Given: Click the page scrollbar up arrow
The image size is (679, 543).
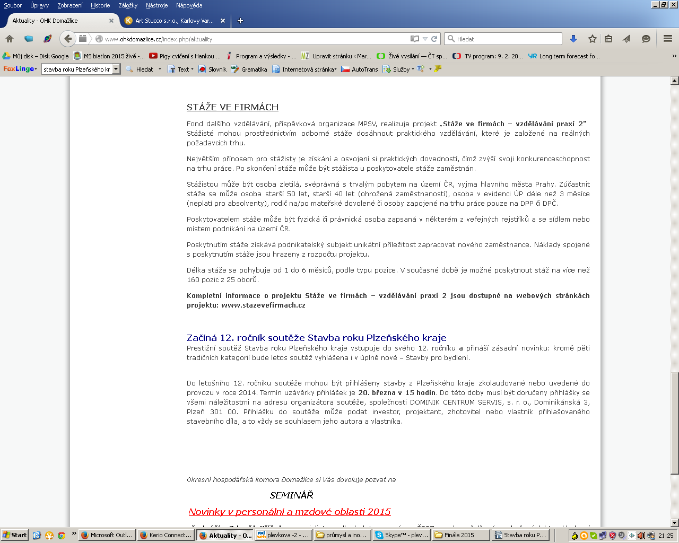Looking at the screenshot, I should [x=675, y=81].
